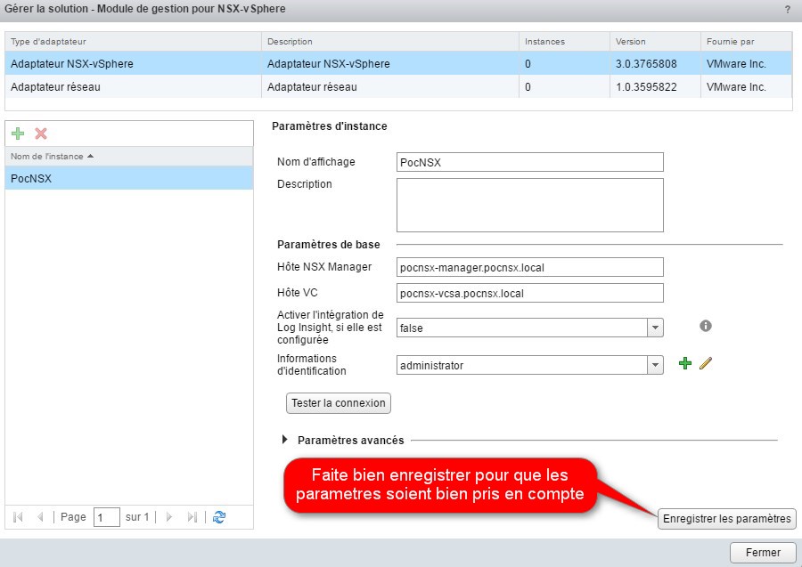Screen dimensions: 802x567
Task: Open the Informations d'identification dropdown
Action: tap(655, 365)
